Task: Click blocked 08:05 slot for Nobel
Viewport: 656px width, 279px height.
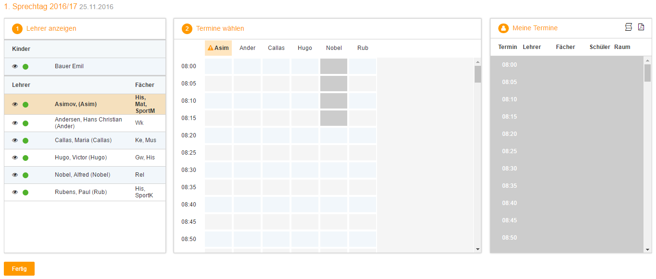Action: [x=334, y=84]
